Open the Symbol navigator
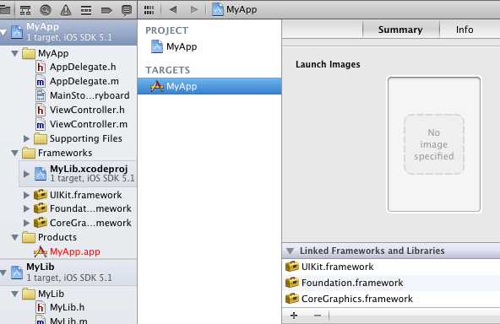 coord(25,10)
